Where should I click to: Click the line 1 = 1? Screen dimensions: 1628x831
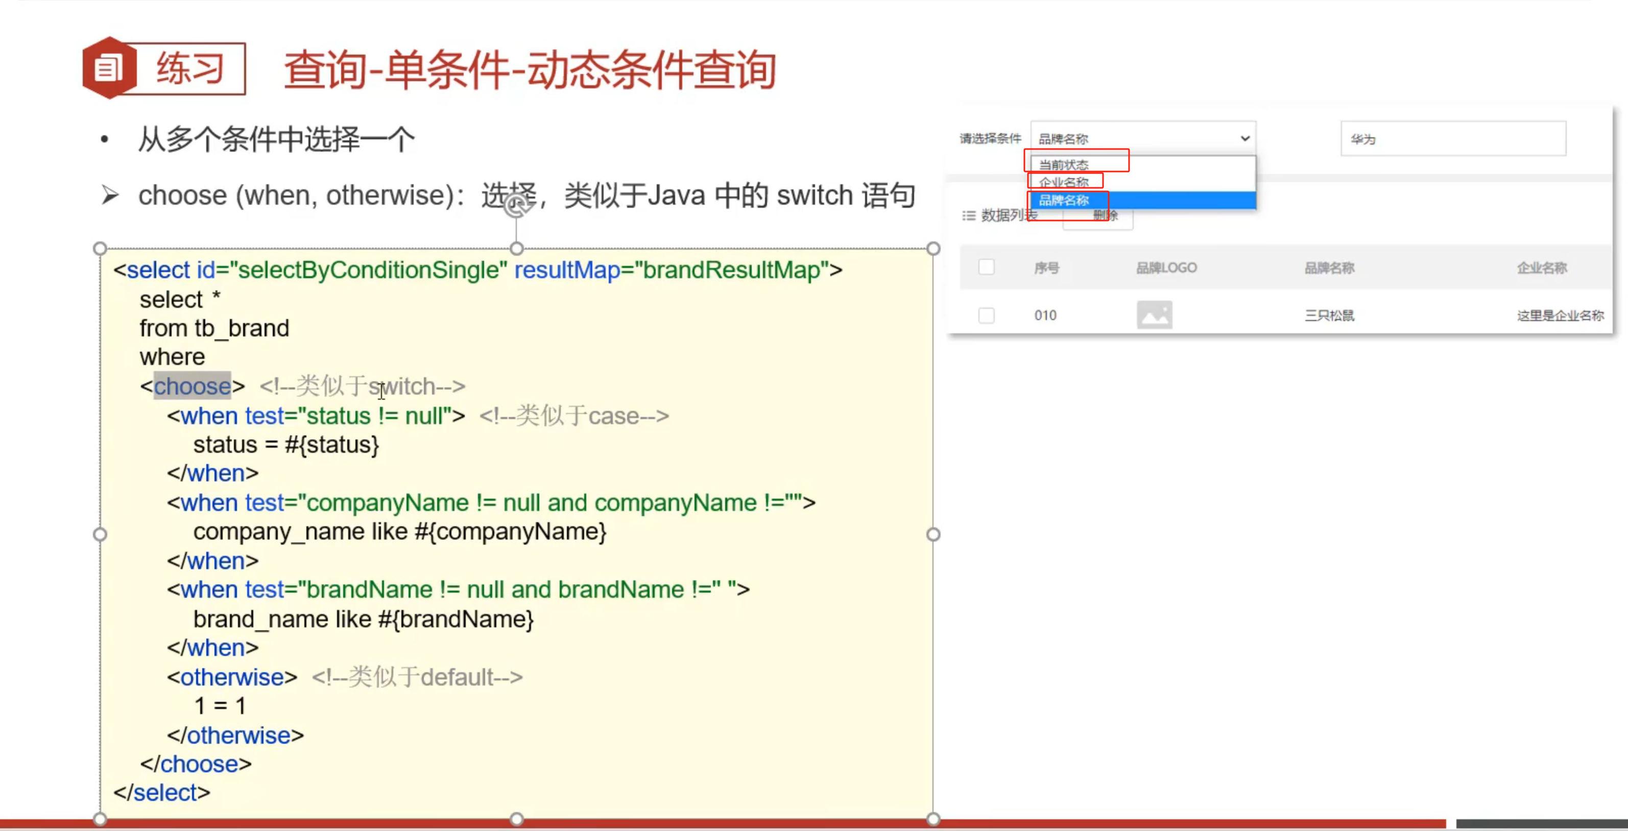[220, 706]
